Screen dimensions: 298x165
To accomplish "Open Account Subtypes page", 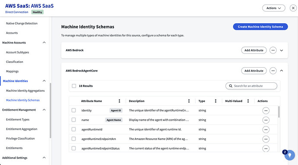I will click(17, 52).
